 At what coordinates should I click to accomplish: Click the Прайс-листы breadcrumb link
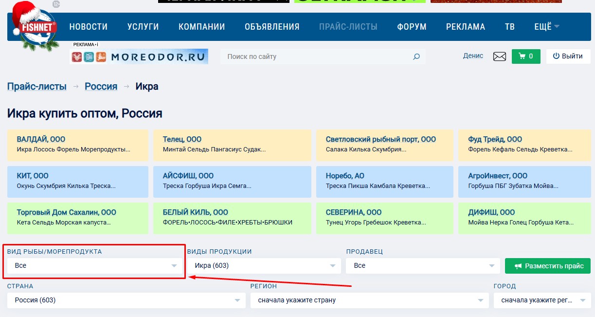tap(36, 87)
